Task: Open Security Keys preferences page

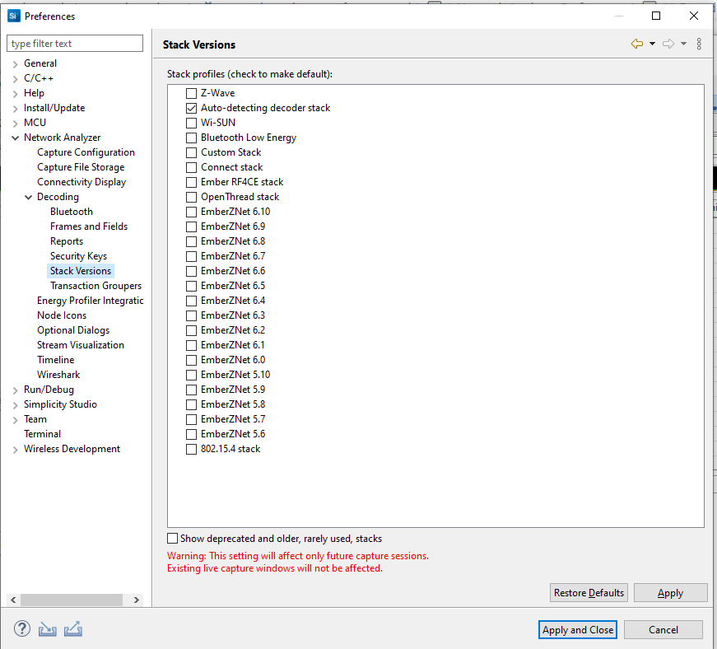Action: point(79,256)
